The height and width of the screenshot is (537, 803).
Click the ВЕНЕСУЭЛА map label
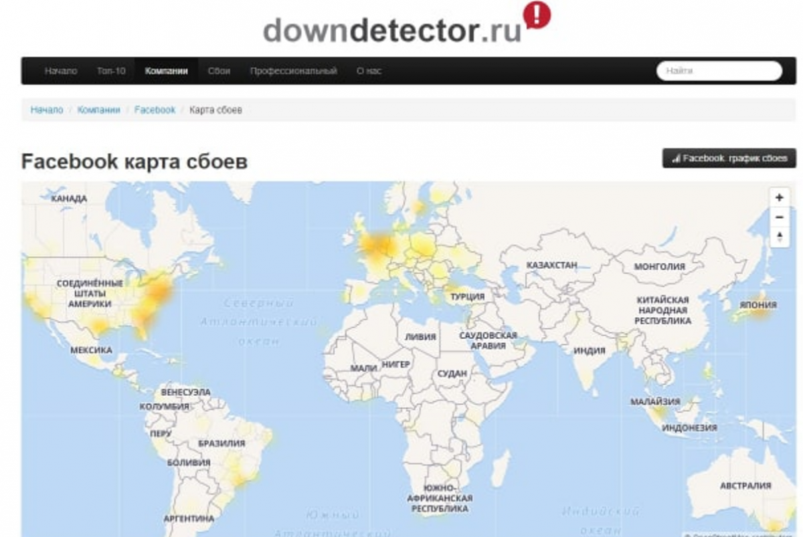tap(185, 392)
